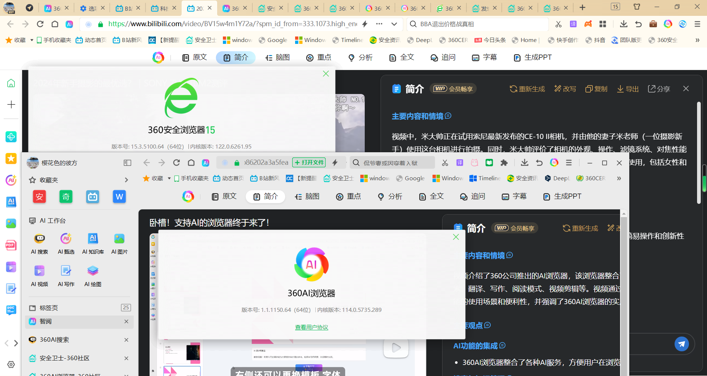
Task: Click 复制 button in 简介 panel
Action: (x=596, y=89)
